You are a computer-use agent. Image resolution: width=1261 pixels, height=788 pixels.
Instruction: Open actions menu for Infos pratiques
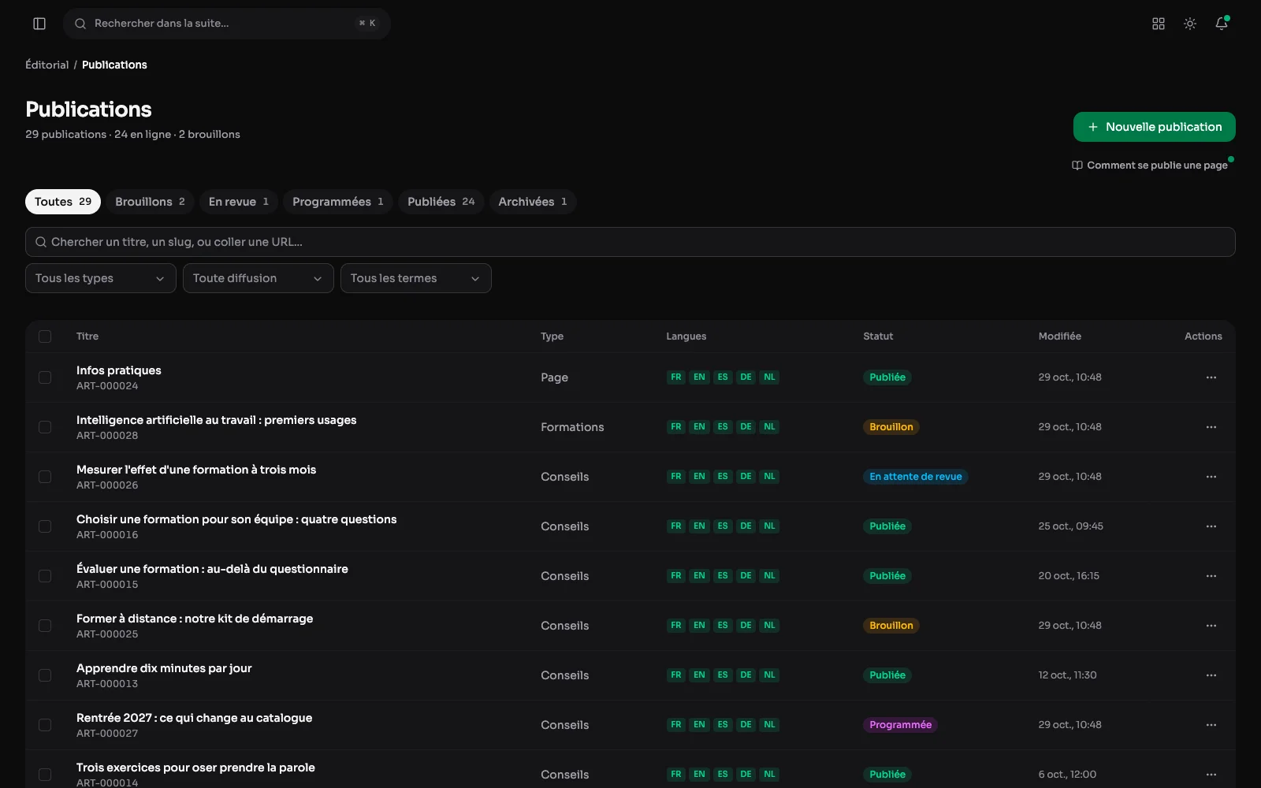pos(1211,377)
